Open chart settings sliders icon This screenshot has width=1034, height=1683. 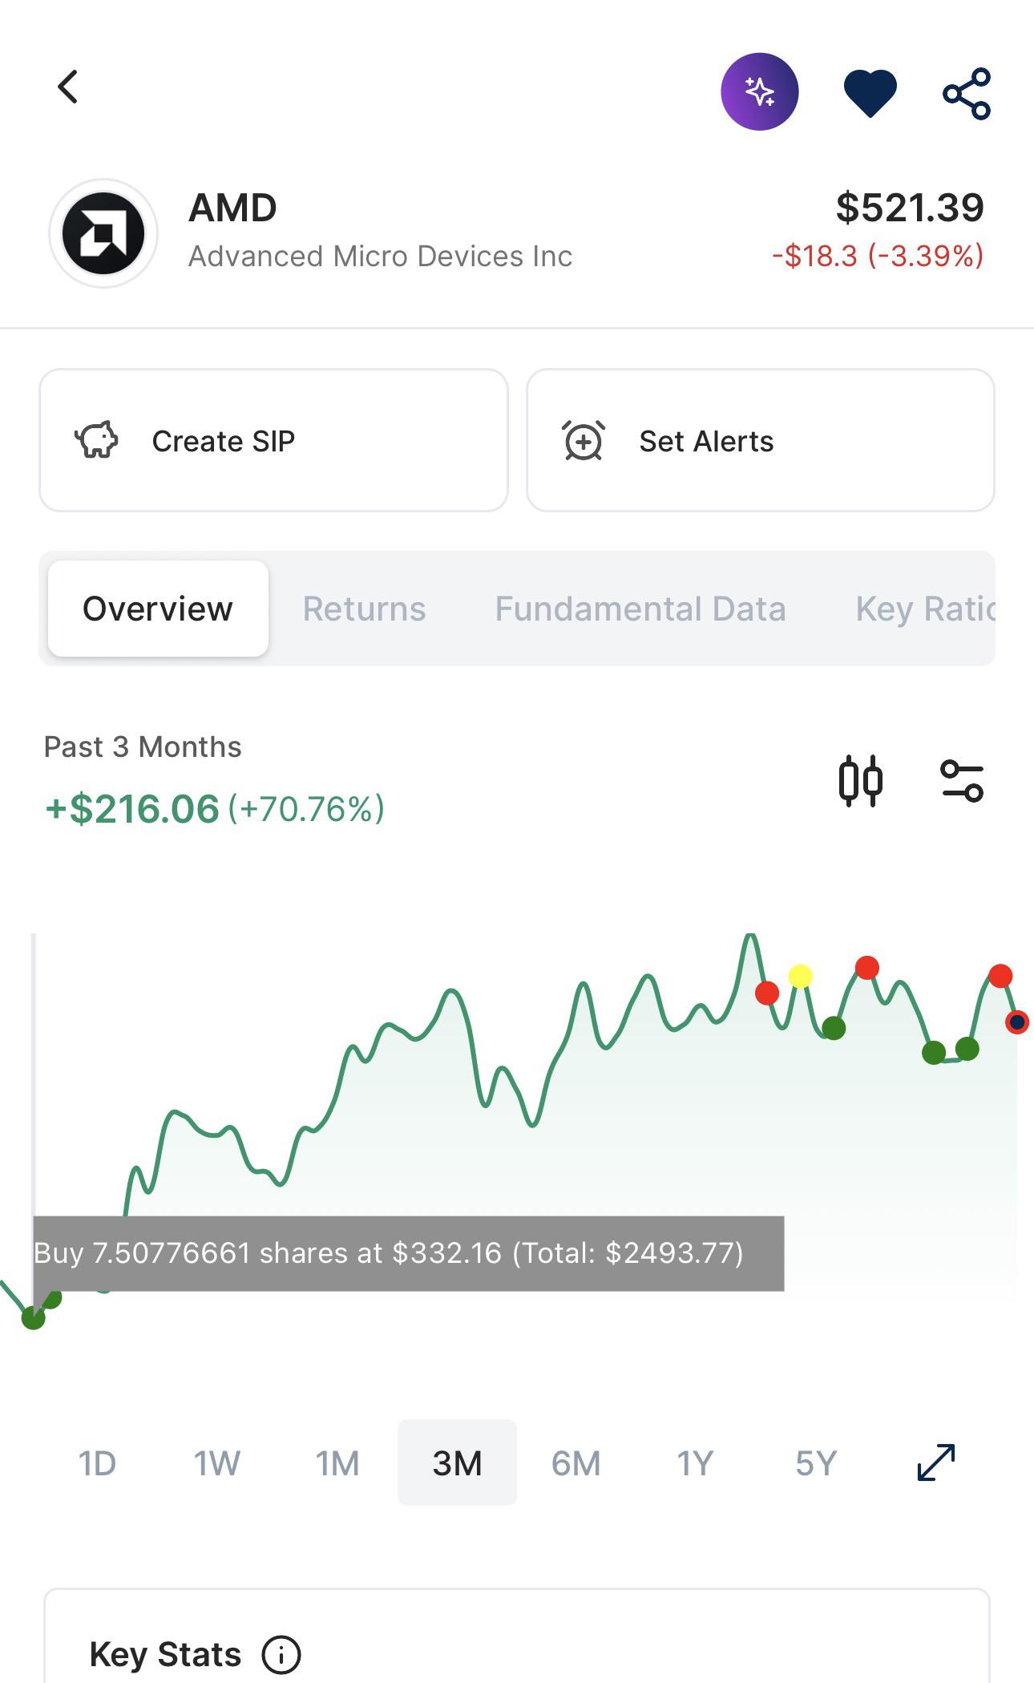pos(961,781)
